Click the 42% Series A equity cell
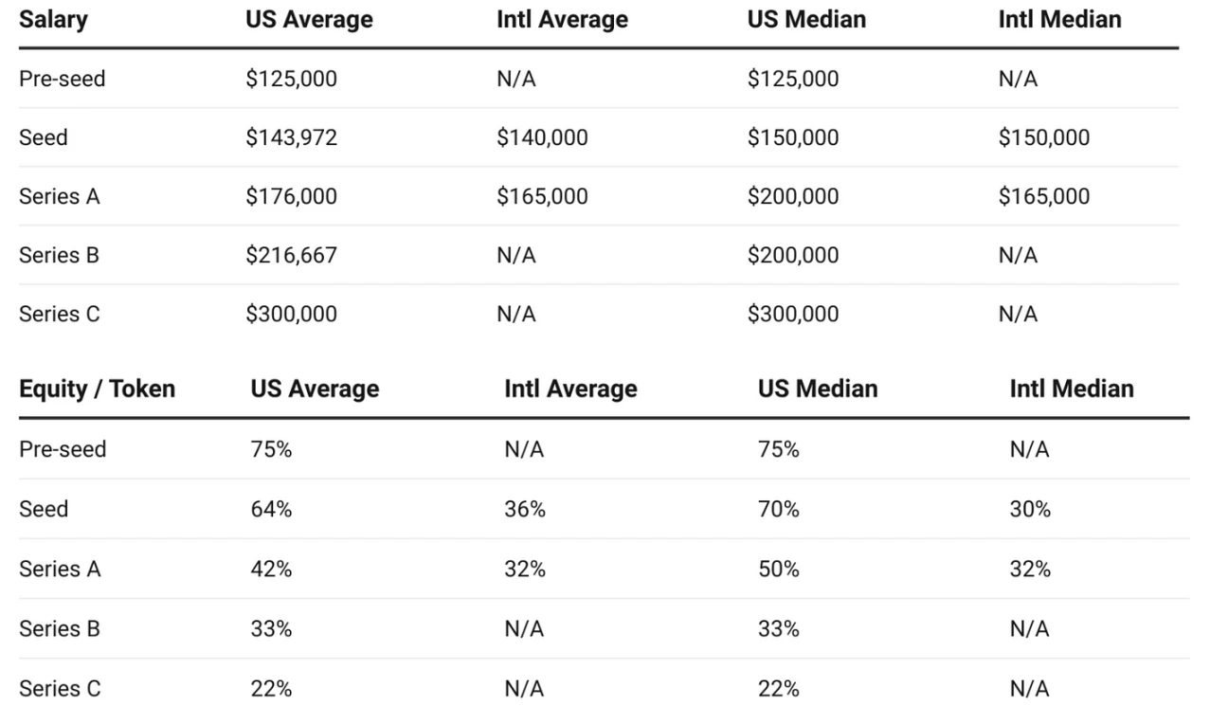 (271, 569)
